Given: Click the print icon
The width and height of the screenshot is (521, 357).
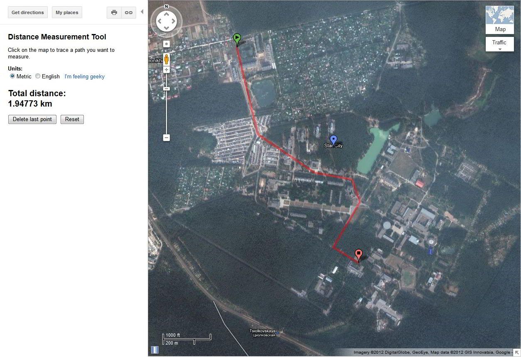Looking at the screenshot, I should (114, 12).
